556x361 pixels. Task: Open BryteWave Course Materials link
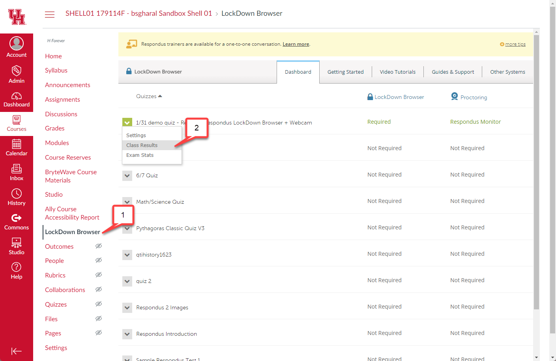[x=71, y=176]
